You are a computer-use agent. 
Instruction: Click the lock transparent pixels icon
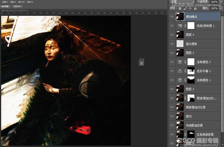point(180,8)
